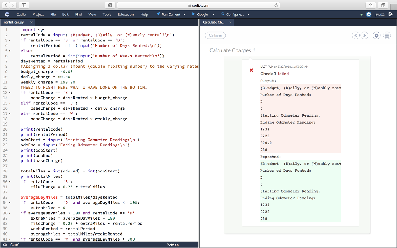
Task: Open the hamburger menu in the assessment panel
Action: (x=387, y=35)
